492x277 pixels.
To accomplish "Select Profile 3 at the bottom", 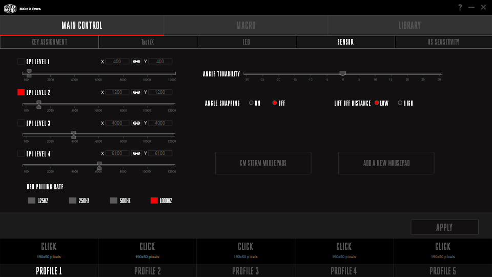I will (x=245, y=271).
